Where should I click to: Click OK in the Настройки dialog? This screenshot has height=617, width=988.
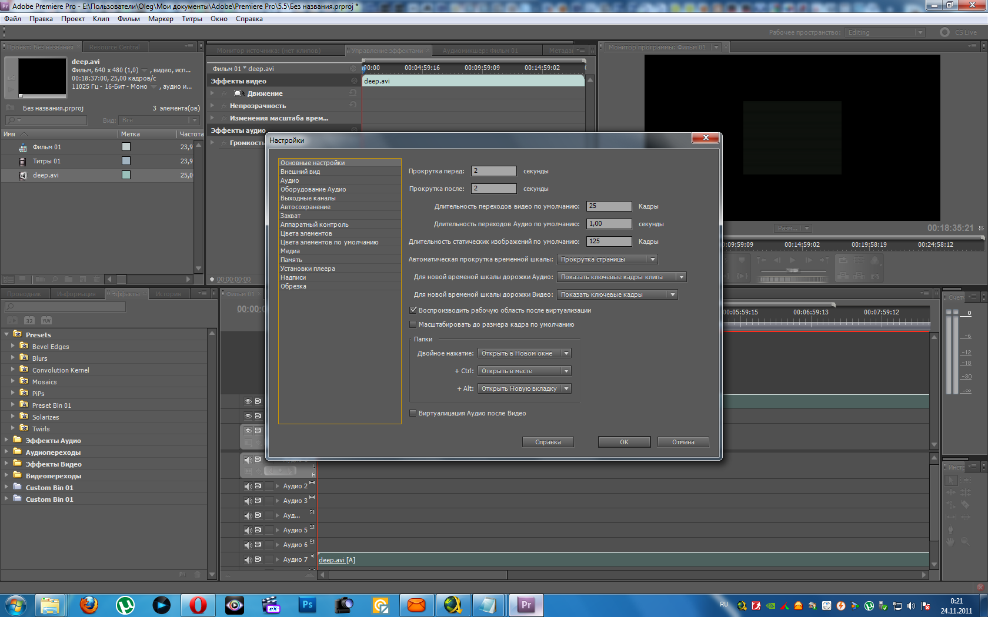pos(624,442)
